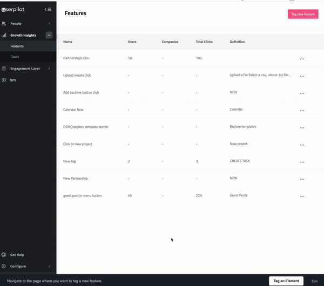The height and width of the screenshot is (286, 324).
Task: Click the Tag new feature button
Action: point(302,14)
